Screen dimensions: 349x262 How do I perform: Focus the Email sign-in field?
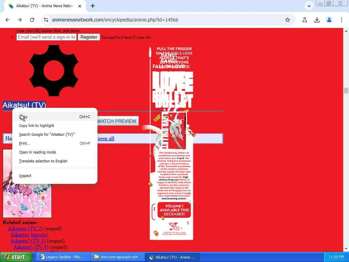46,37
